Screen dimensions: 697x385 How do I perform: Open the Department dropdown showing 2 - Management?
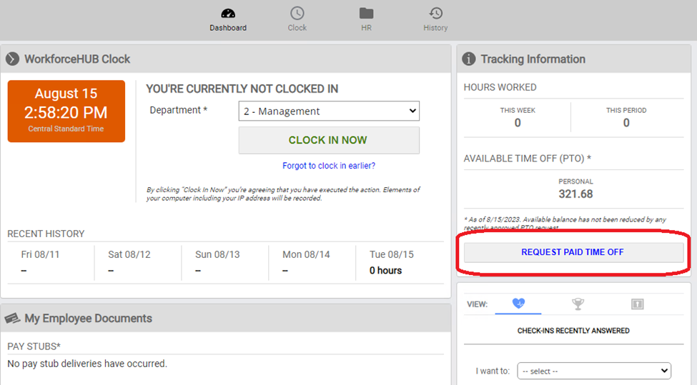point(329,111)
